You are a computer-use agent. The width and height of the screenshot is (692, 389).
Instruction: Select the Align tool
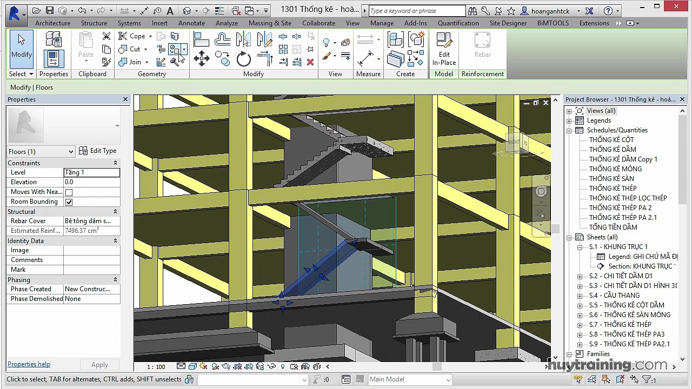pyautogui.click(x=201, y=39)
